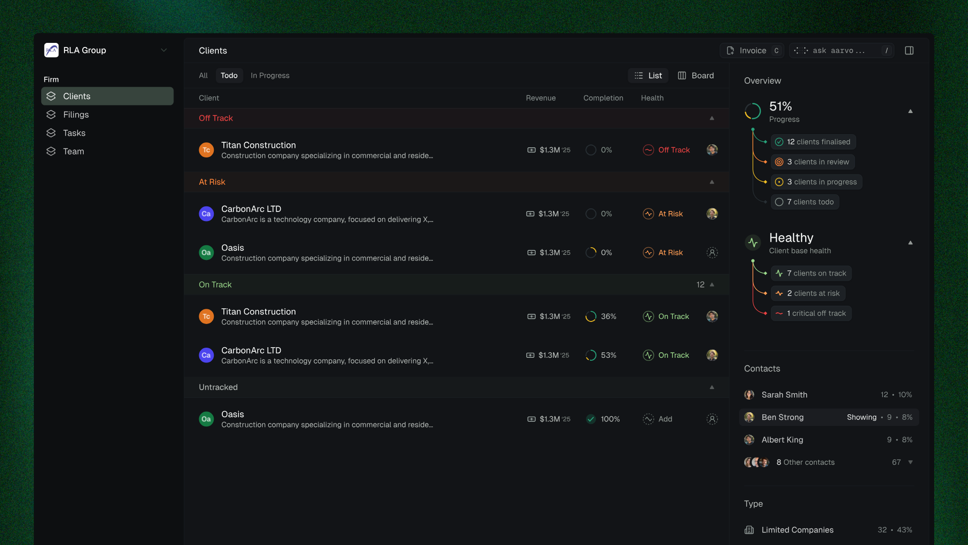Screen dimensions: 968x545
Task: Add a health status for Oasis
Action: [657, 419]
